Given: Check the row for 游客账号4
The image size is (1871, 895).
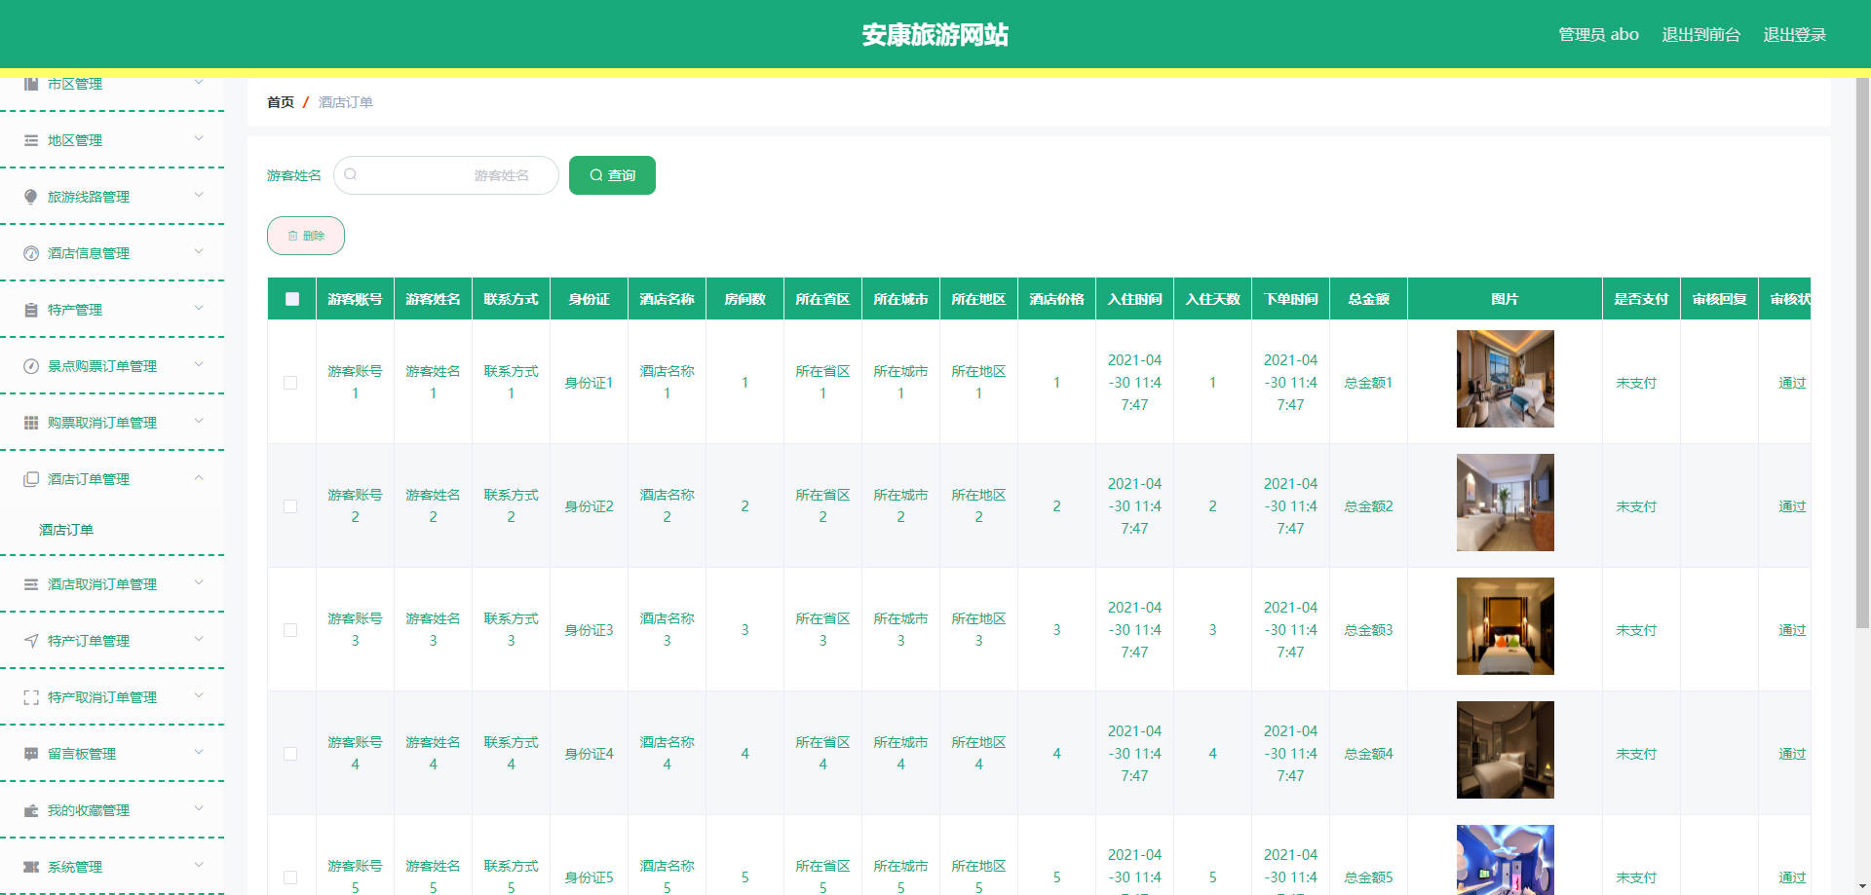Looking at the screenshot, I should coord(290,754).
